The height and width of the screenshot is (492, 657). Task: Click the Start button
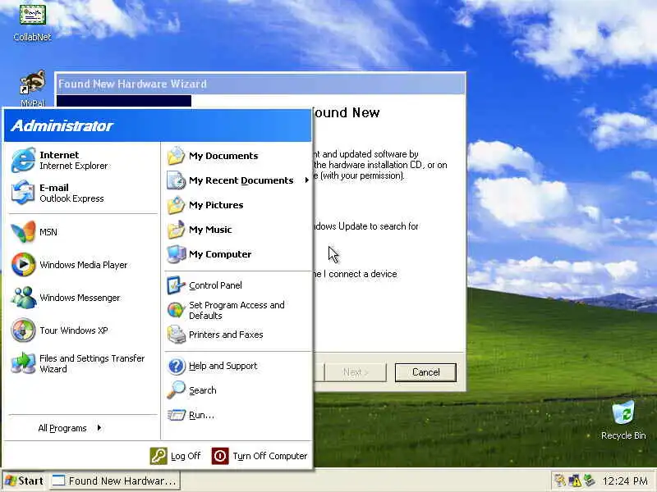click(x=25, y=481)
